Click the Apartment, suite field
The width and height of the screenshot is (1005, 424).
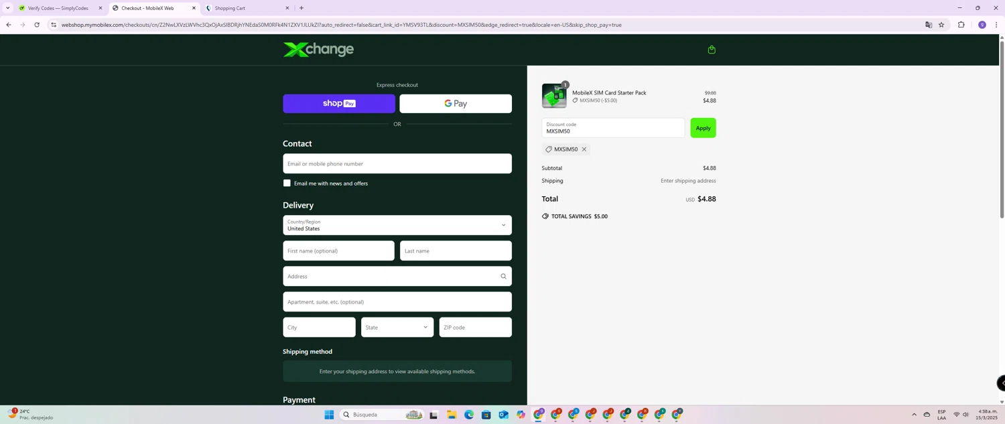click(397, 302)
